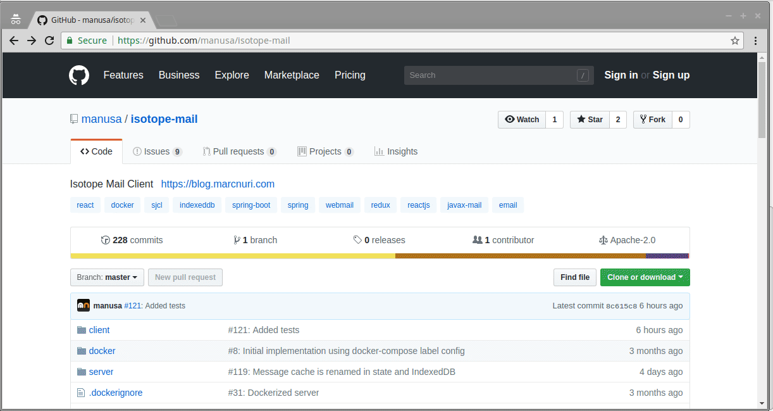This screenshot has width=773, height=411.
Task: Reload the page with refresh icon
Action: click(49, 41)
